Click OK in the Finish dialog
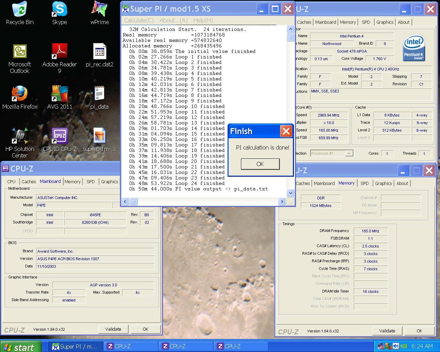Viewport: 440px width, 352px height. (x=260, y=164)
